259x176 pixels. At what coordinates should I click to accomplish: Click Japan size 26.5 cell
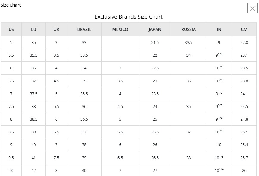coord(155,158)
